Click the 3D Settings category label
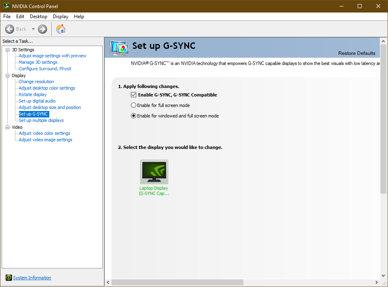Screen dimensions: 388x287 tap(23, 50)
